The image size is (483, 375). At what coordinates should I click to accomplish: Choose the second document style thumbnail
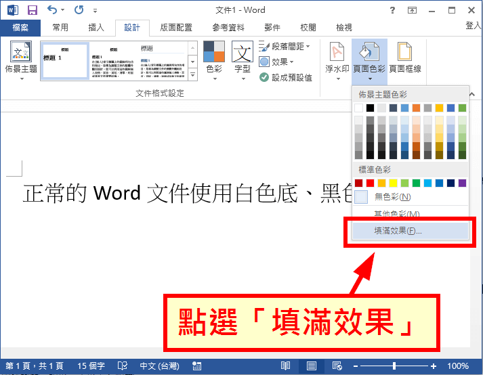tap(114, 60)
